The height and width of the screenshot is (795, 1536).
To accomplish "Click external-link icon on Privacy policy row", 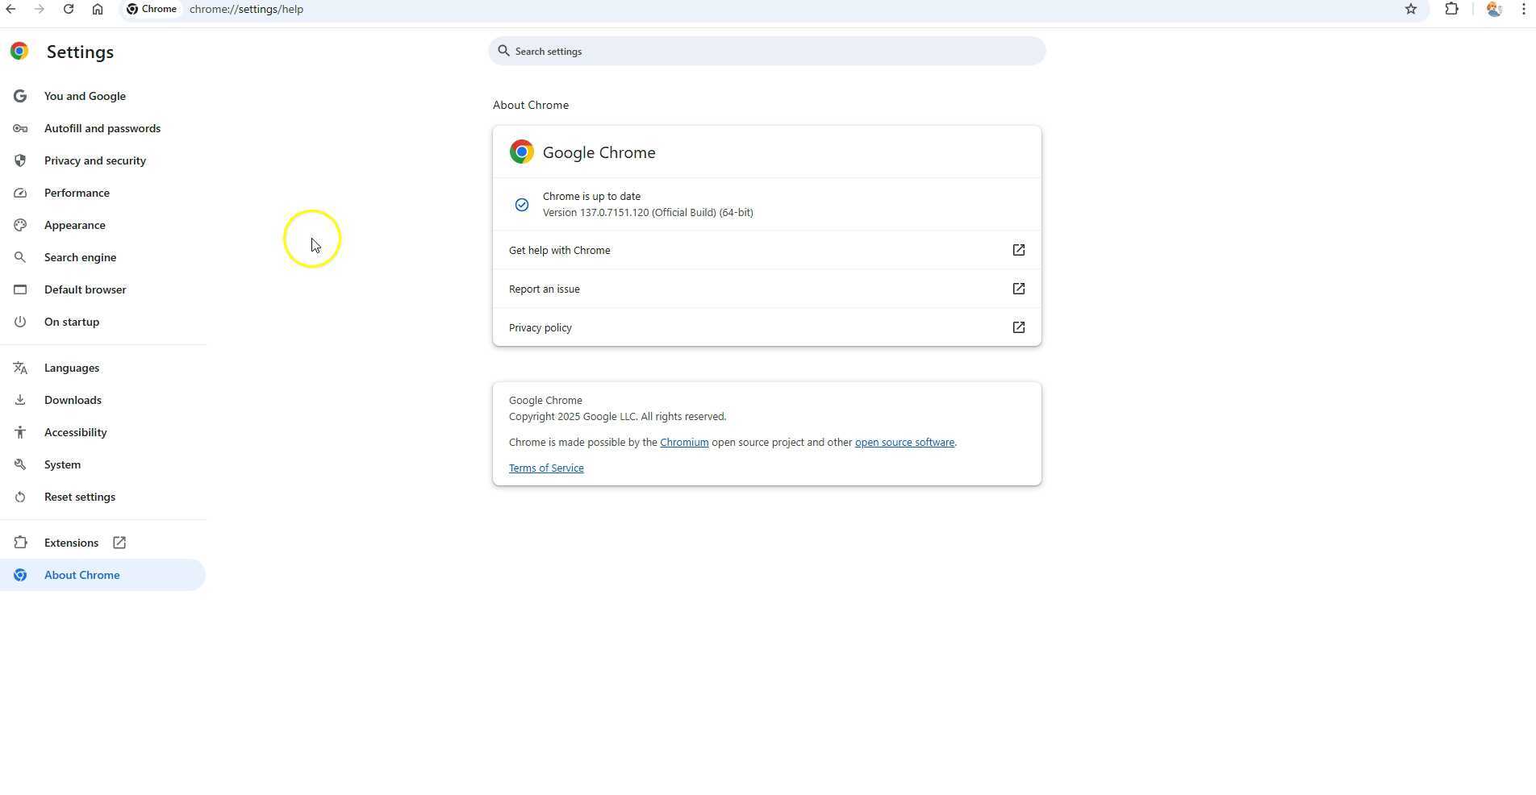I will pyautogui.click(x=1019, y=327).
